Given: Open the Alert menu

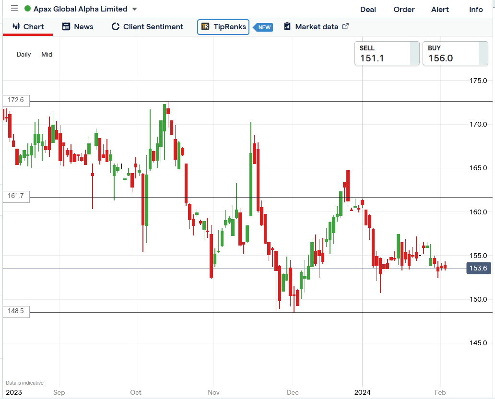Looking at the screenshot, I should pos(440,10).
